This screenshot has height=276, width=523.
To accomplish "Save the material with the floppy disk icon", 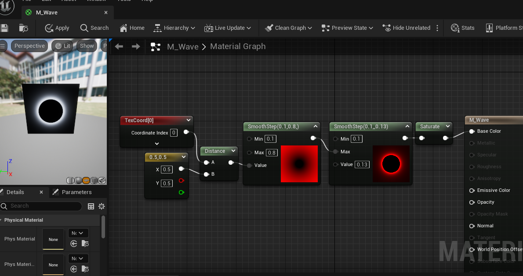I will coord(4,28).
